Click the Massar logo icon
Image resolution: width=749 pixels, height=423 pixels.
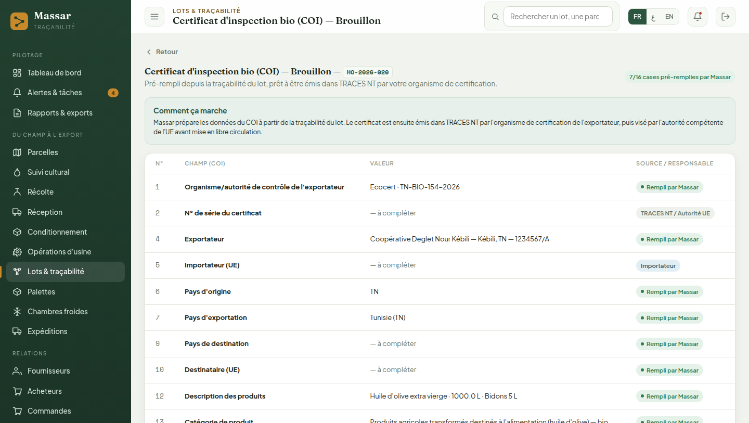pyautogui.click(x=19, y=21)
